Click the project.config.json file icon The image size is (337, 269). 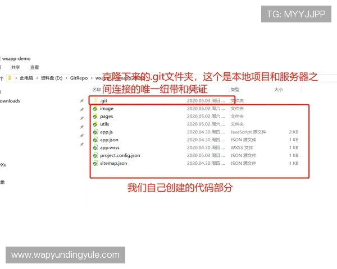coord(95,156)
